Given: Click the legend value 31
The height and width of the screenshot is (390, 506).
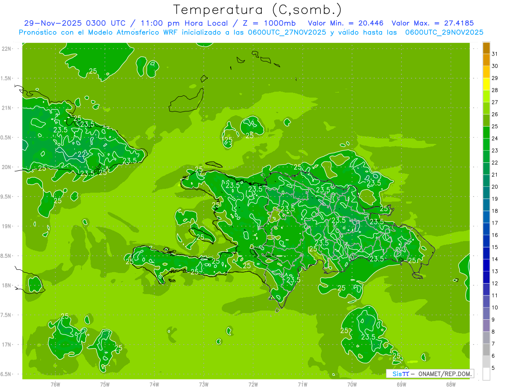Looking at the screenshot, I should pyautogui.click(x=495, y=54).
